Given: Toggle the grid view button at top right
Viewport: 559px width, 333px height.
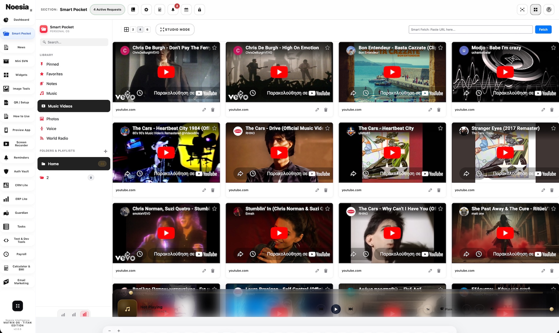Looking at the screenshot, I should tap(535, 10).
